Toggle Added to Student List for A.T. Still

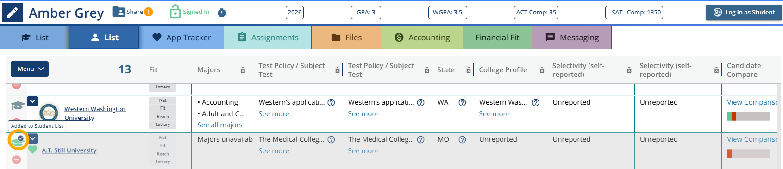tap(18, 140)
